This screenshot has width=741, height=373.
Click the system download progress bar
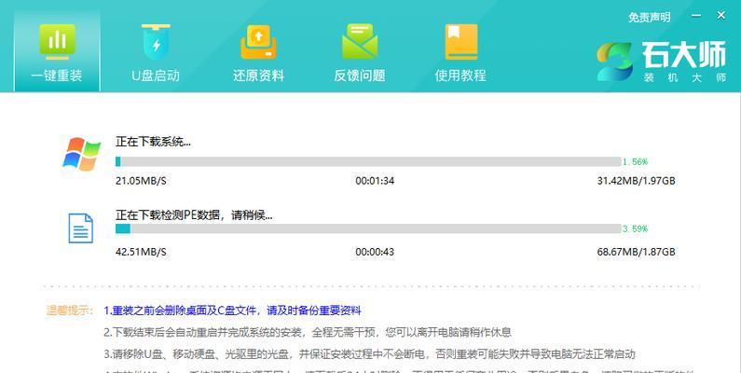coord(368,161)
